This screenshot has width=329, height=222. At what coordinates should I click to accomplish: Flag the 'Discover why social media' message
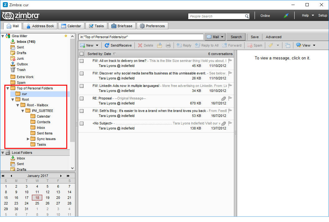(230, 73)
